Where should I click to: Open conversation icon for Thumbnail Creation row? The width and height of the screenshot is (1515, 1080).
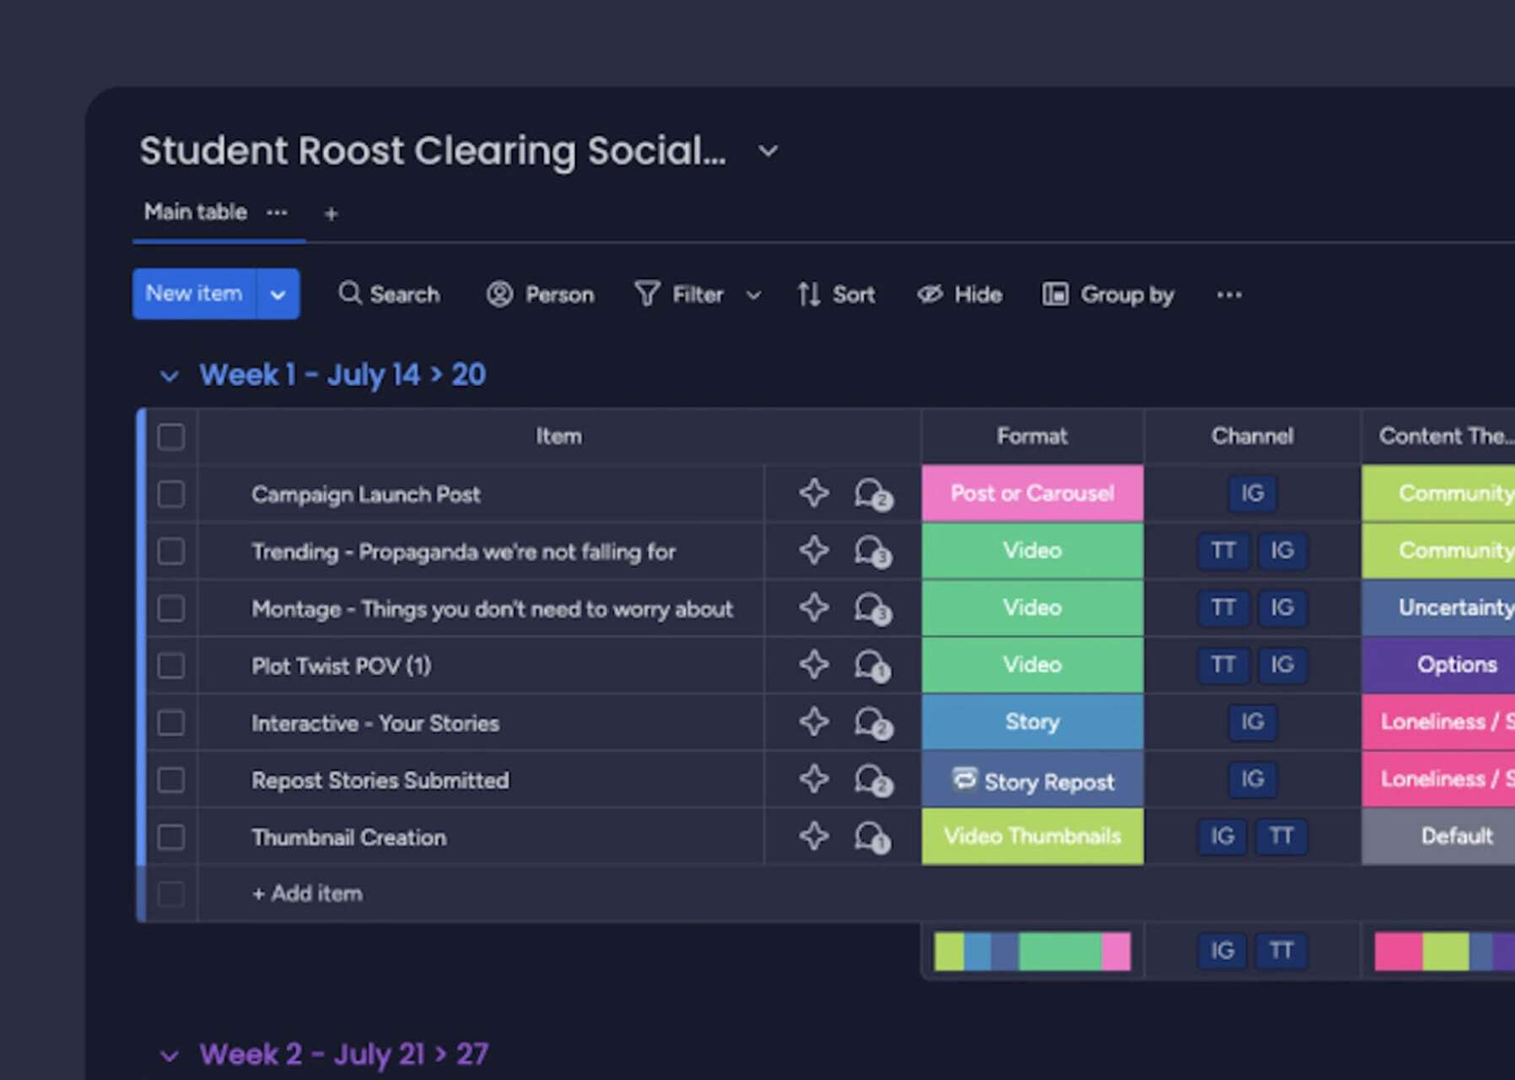coord(871,837)
